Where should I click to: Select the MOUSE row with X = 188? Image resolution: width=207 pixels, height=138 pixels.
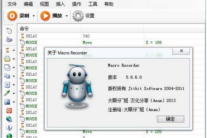pos(111,42)
